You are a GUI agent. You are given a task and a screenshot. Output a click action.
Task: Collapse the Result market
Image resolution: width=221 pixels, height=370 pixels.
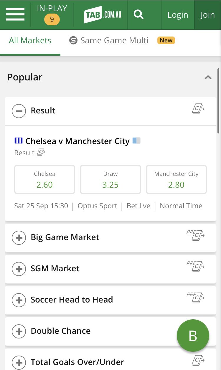tap(19, 111)
